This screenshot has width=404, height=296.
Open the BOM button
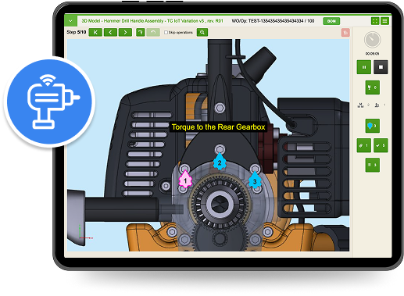click(331, 21)
